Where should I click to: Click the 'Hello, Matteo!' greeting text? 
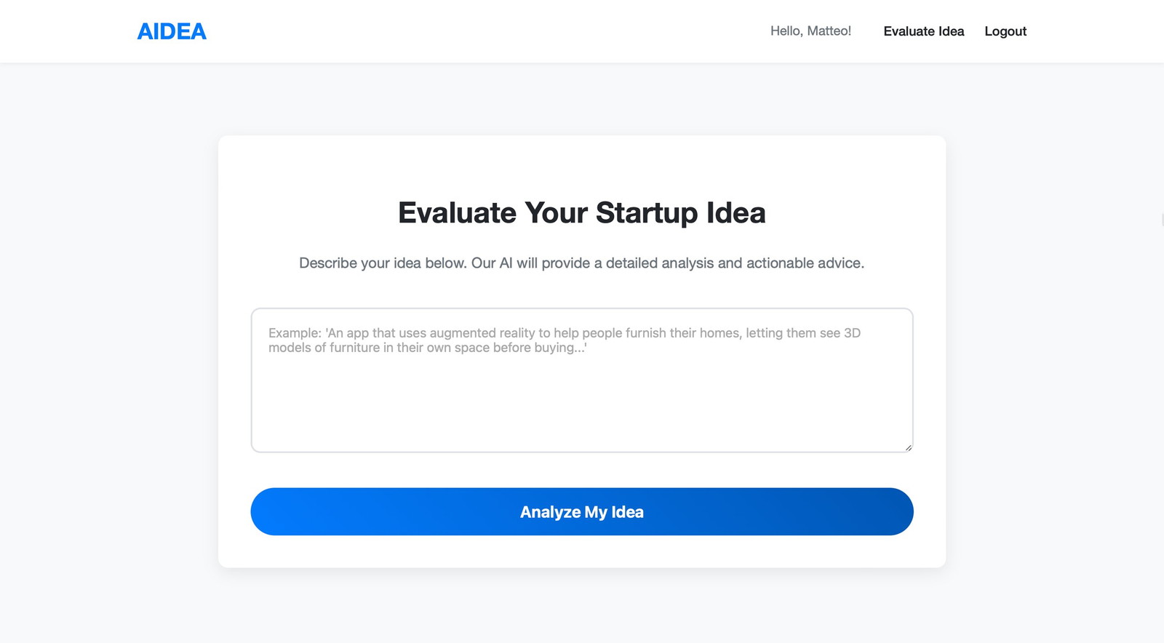point(810,31)
